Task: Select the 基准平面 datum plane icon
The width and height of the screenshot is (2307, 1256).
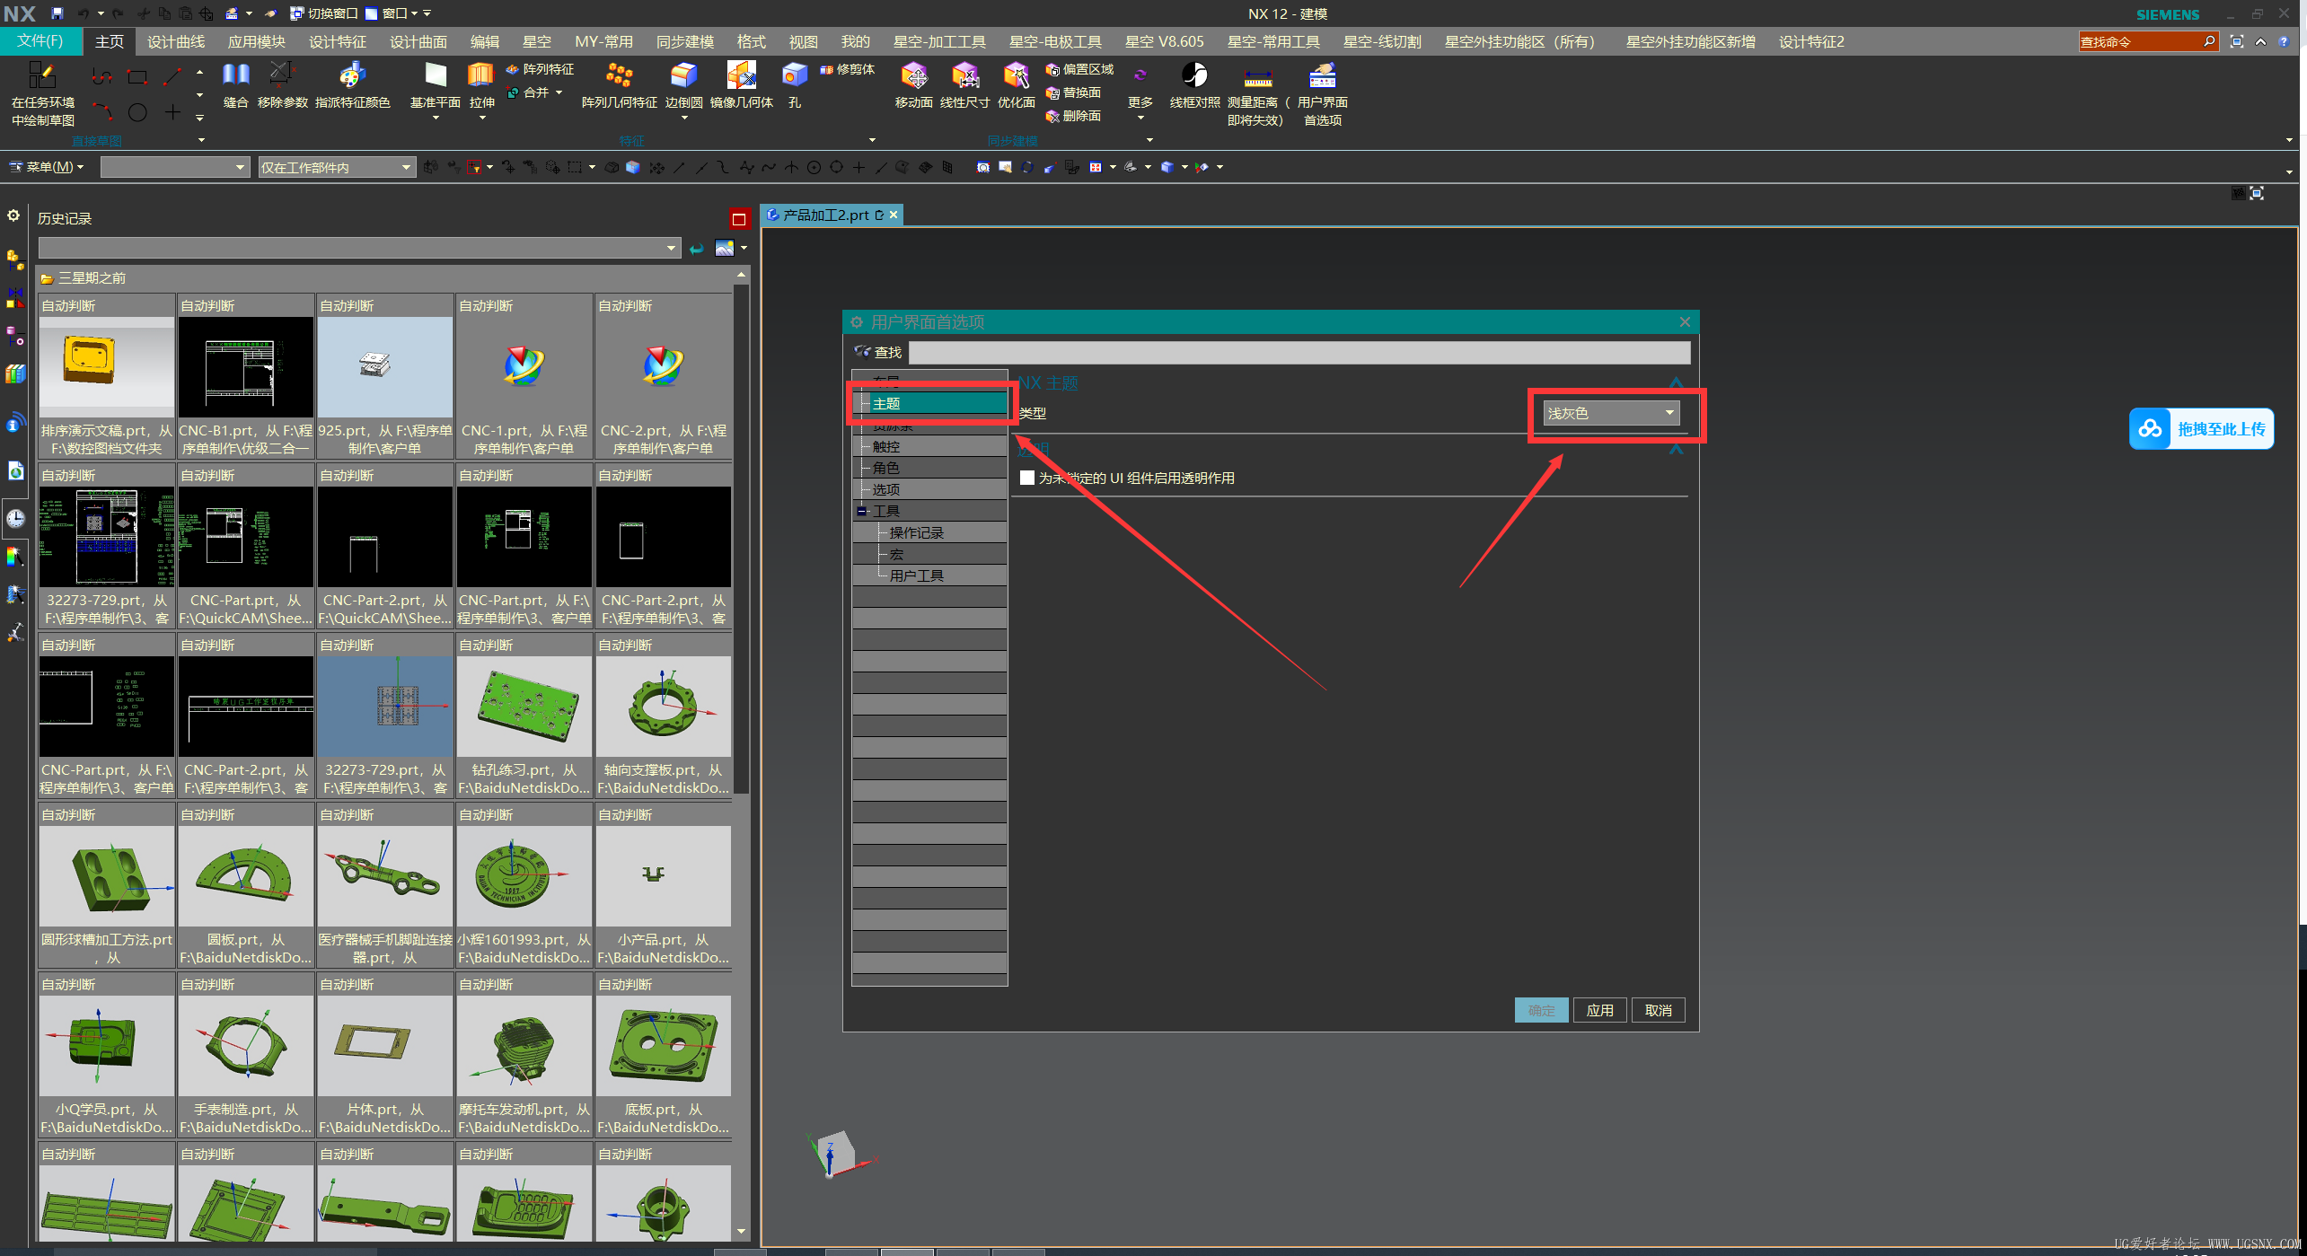Action: [x=435, y=76]
